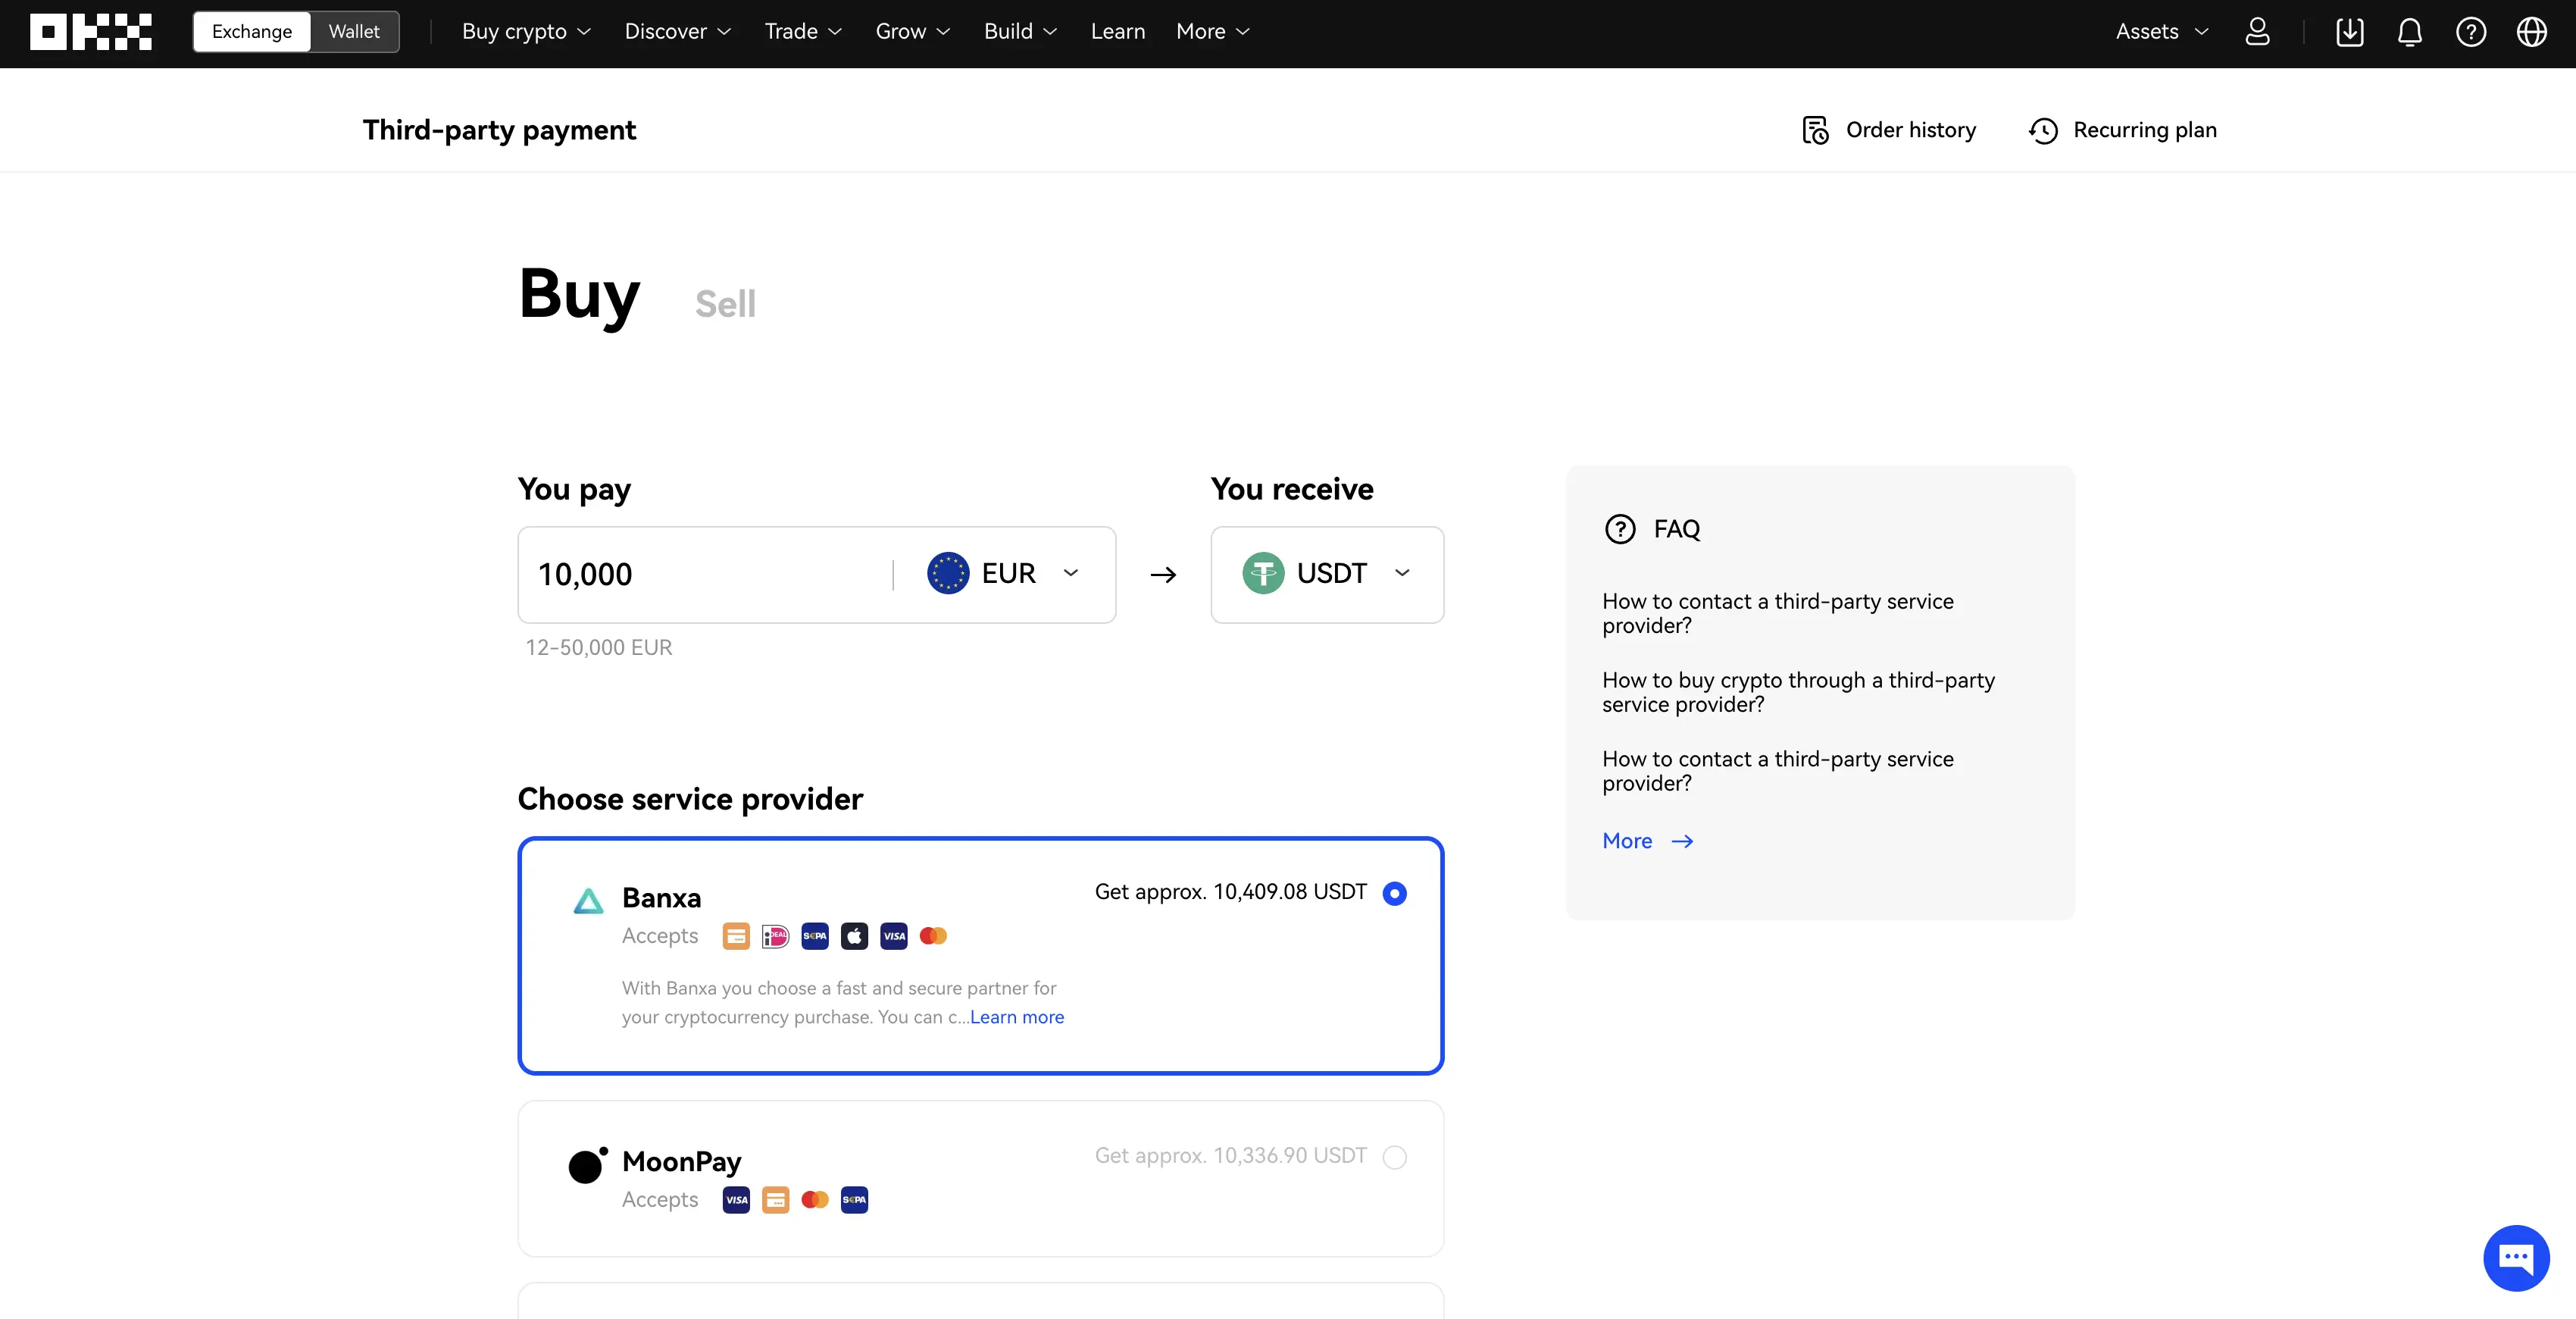Click the USDT Tether icon
Image resolution: width=2576 pixels, height=1319 pixels.
point(1263,573)
